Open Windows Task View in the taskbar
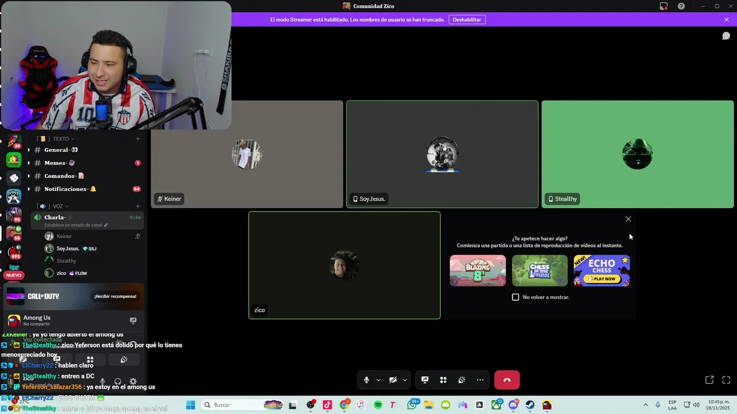Screen dimensions: 737x414 (x=292, y=405)
